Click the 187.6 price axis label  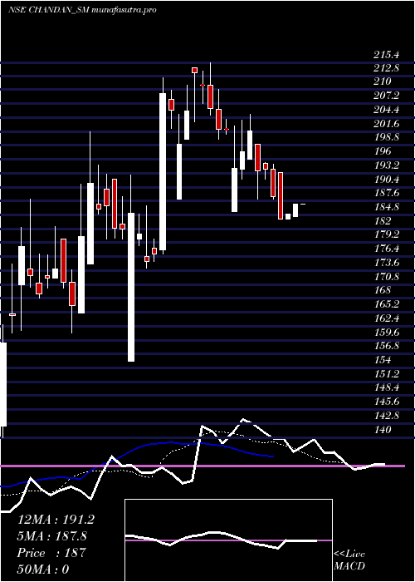tap(387, 193)
